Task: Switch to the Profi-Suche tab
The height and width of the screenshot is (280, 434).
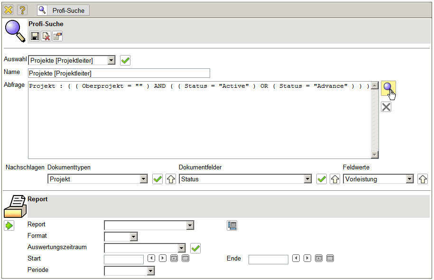Action: pos(63,10)
